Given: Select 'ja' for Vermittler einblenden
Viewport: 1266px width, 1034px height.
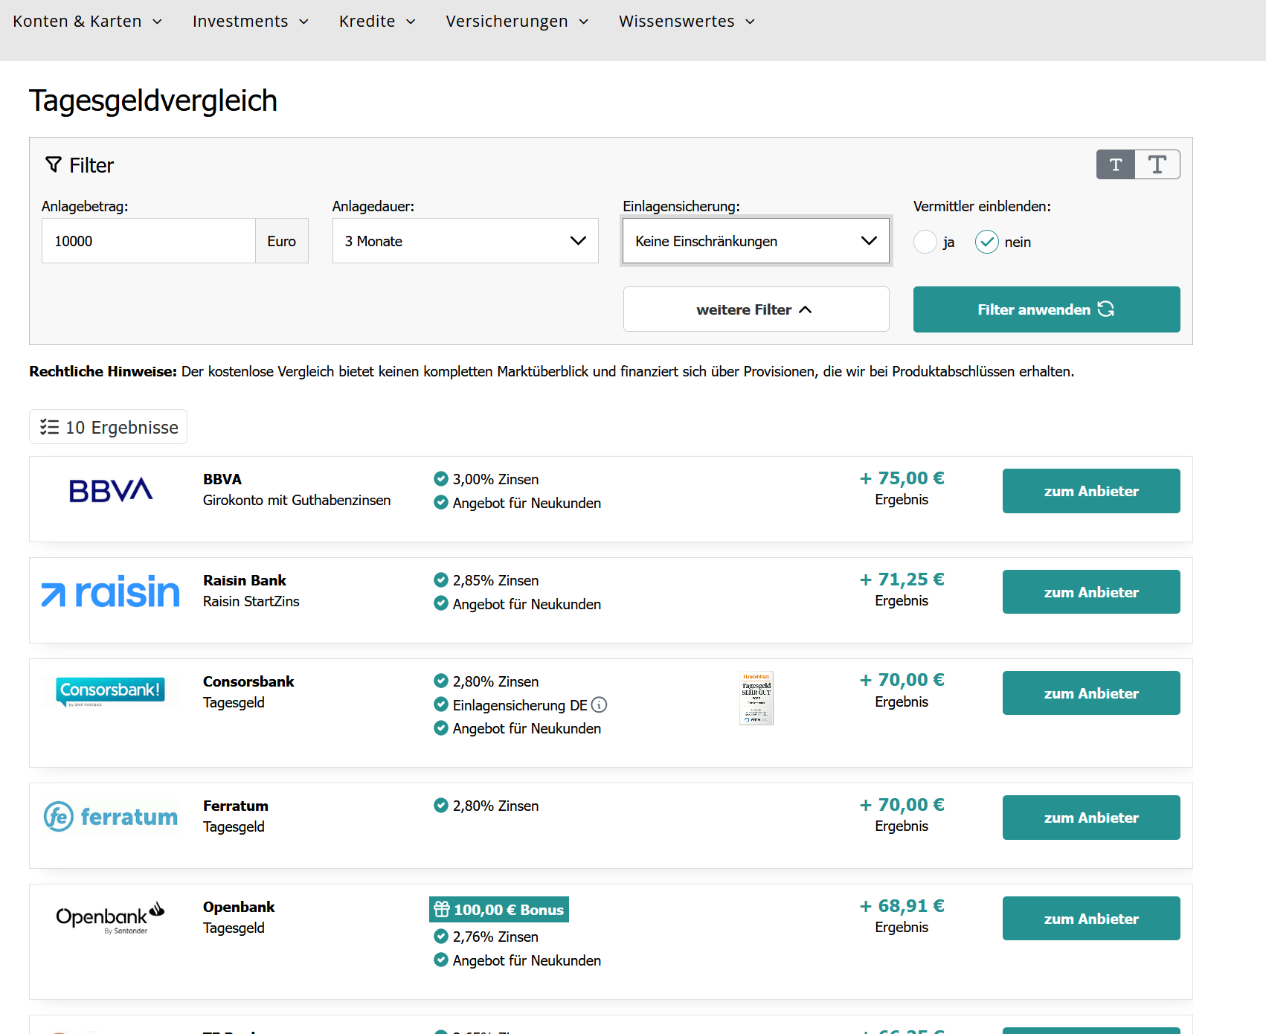Looking at the screenshot, I should (x=925, y=242).
